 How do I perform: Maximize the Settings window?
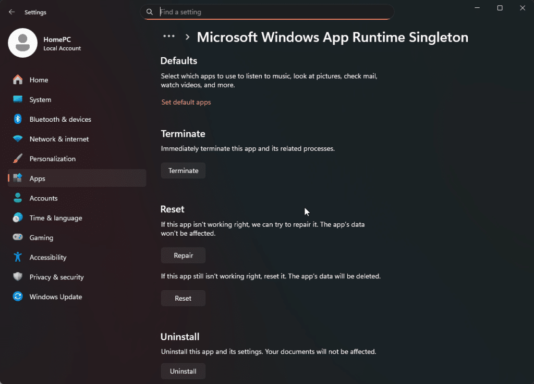500,8
